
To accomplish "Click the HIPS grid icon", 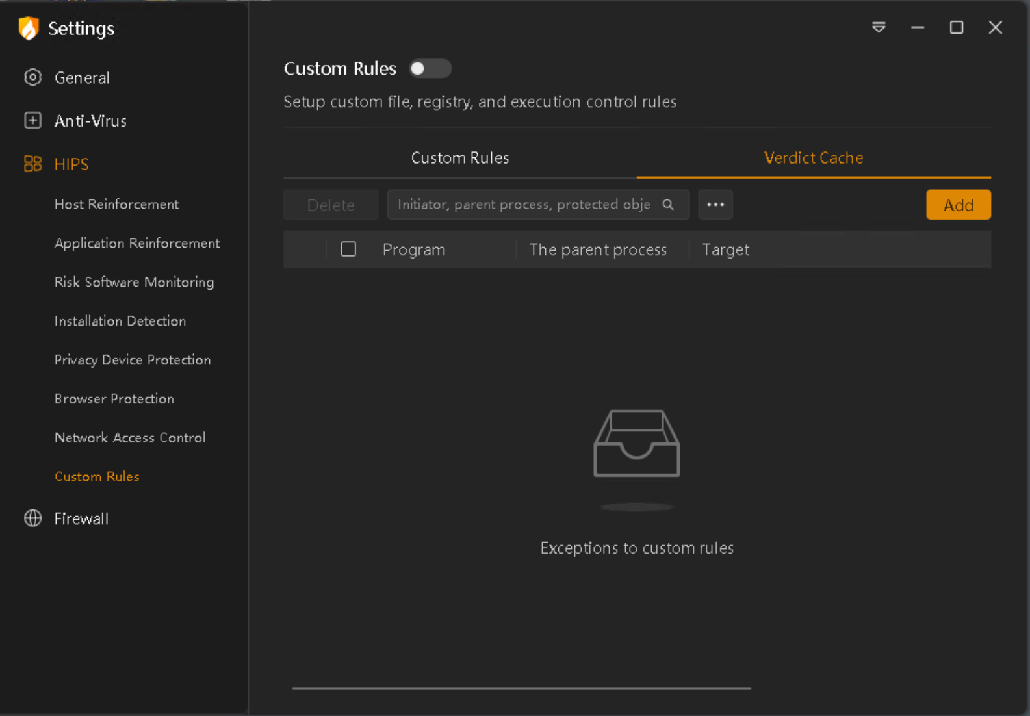I will coord(32,164).
